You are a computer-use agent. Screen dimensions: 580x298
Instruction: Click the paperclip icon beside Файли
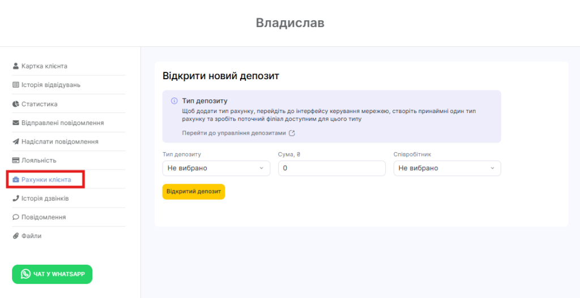[16, 236]
